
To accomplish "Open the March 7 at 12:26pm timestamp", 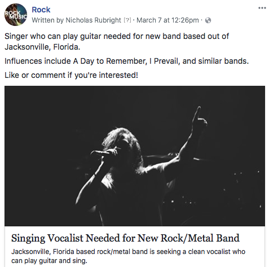I will pyautogui.click(x=167, y=20).
